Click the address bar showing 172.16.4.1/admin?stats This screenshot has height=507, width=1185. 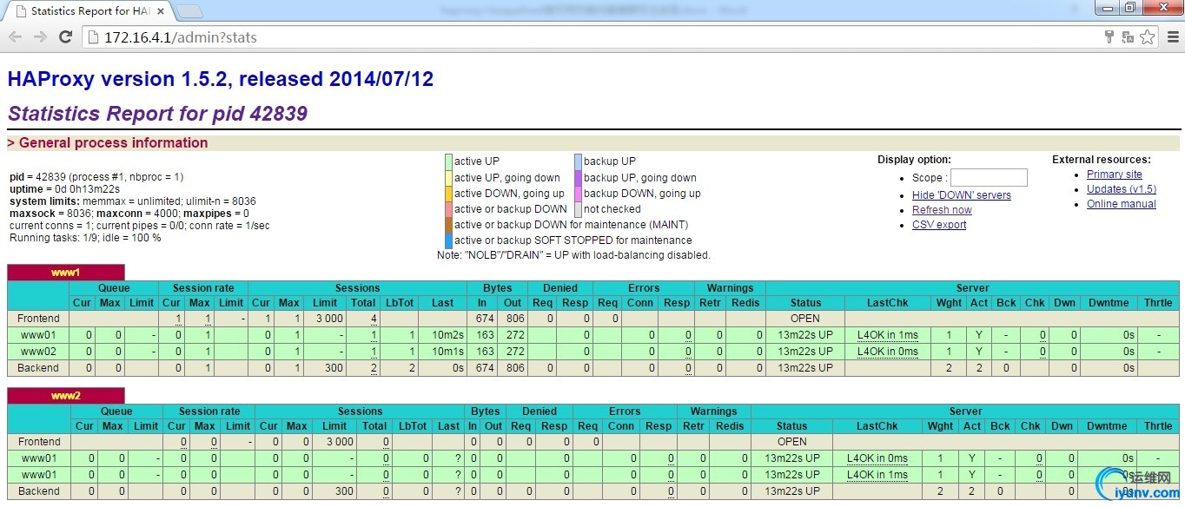(591, 37)
